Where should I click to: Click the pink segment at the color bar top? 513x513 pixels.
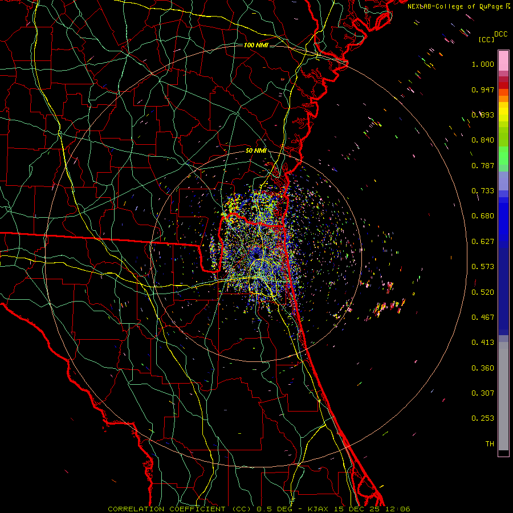(503, 60)
